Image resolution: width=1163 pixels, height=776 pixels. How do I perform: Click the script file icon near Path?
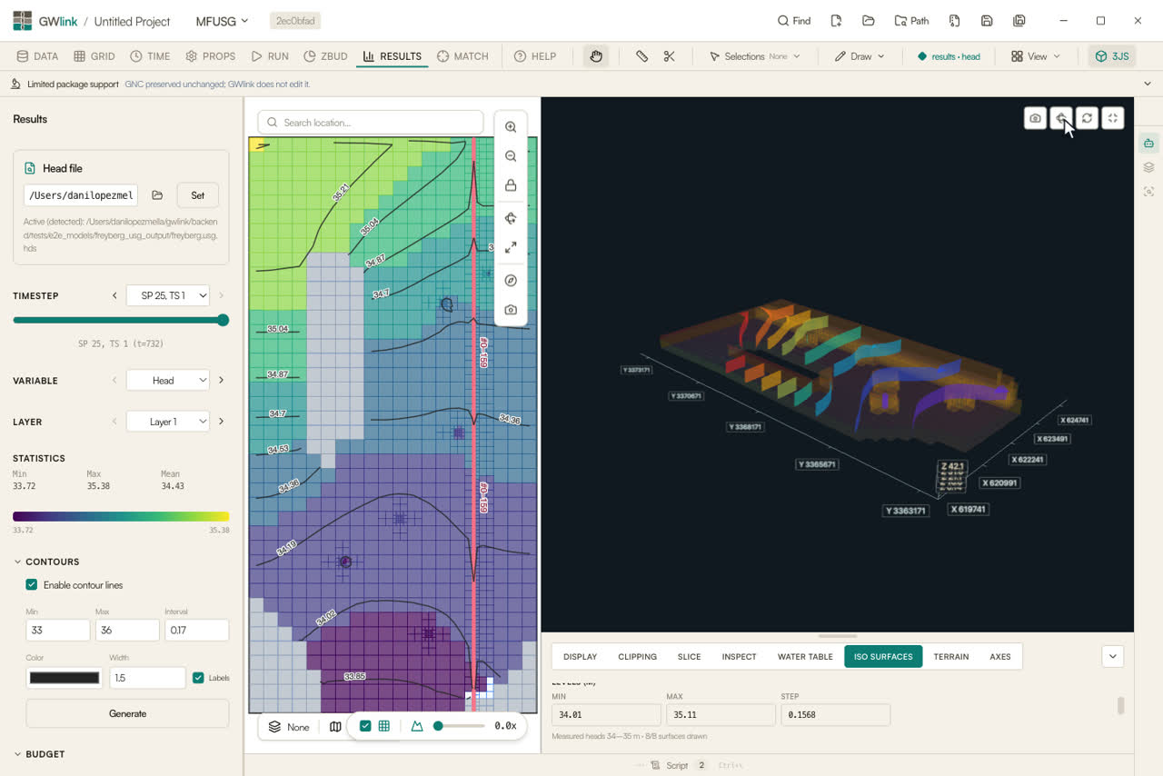coord(954,21)
